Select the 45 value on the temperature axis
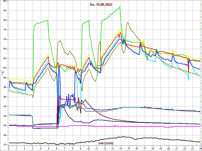Screen dimensions: 202x151 click(5, 87)
